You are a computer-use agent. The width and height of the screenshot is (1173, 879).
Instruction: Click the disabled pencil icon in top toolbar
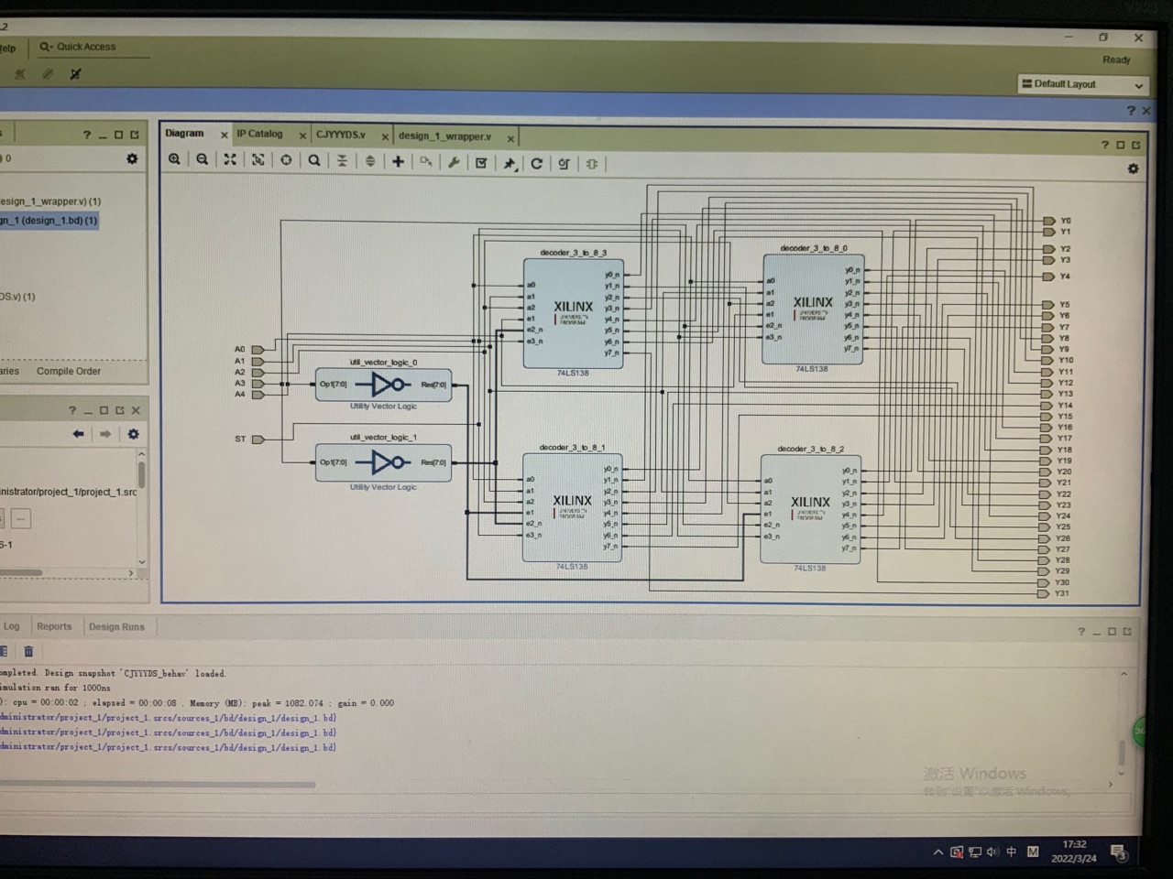[x=48, y=74]
